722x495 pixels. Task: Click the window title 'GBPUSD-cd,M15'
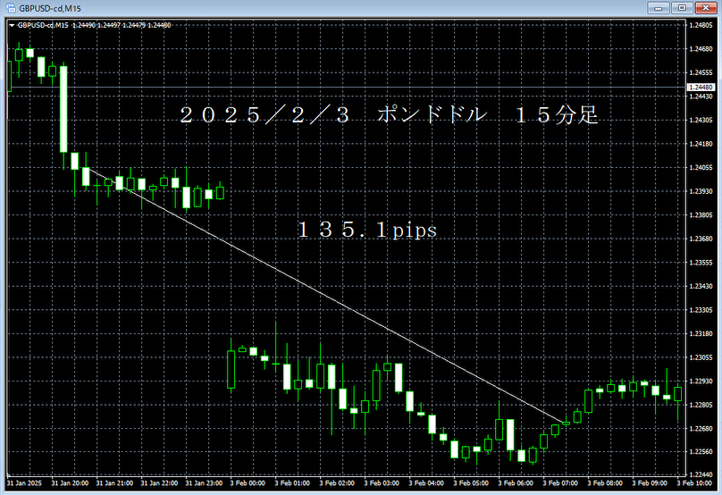click(50, 8)
